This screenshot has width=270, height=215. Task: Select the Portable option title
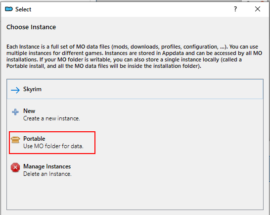[x=34, y=139]
